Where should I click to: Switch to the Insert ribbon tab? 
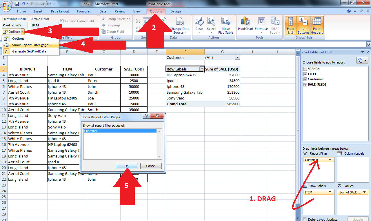click(x=38, y=11)
